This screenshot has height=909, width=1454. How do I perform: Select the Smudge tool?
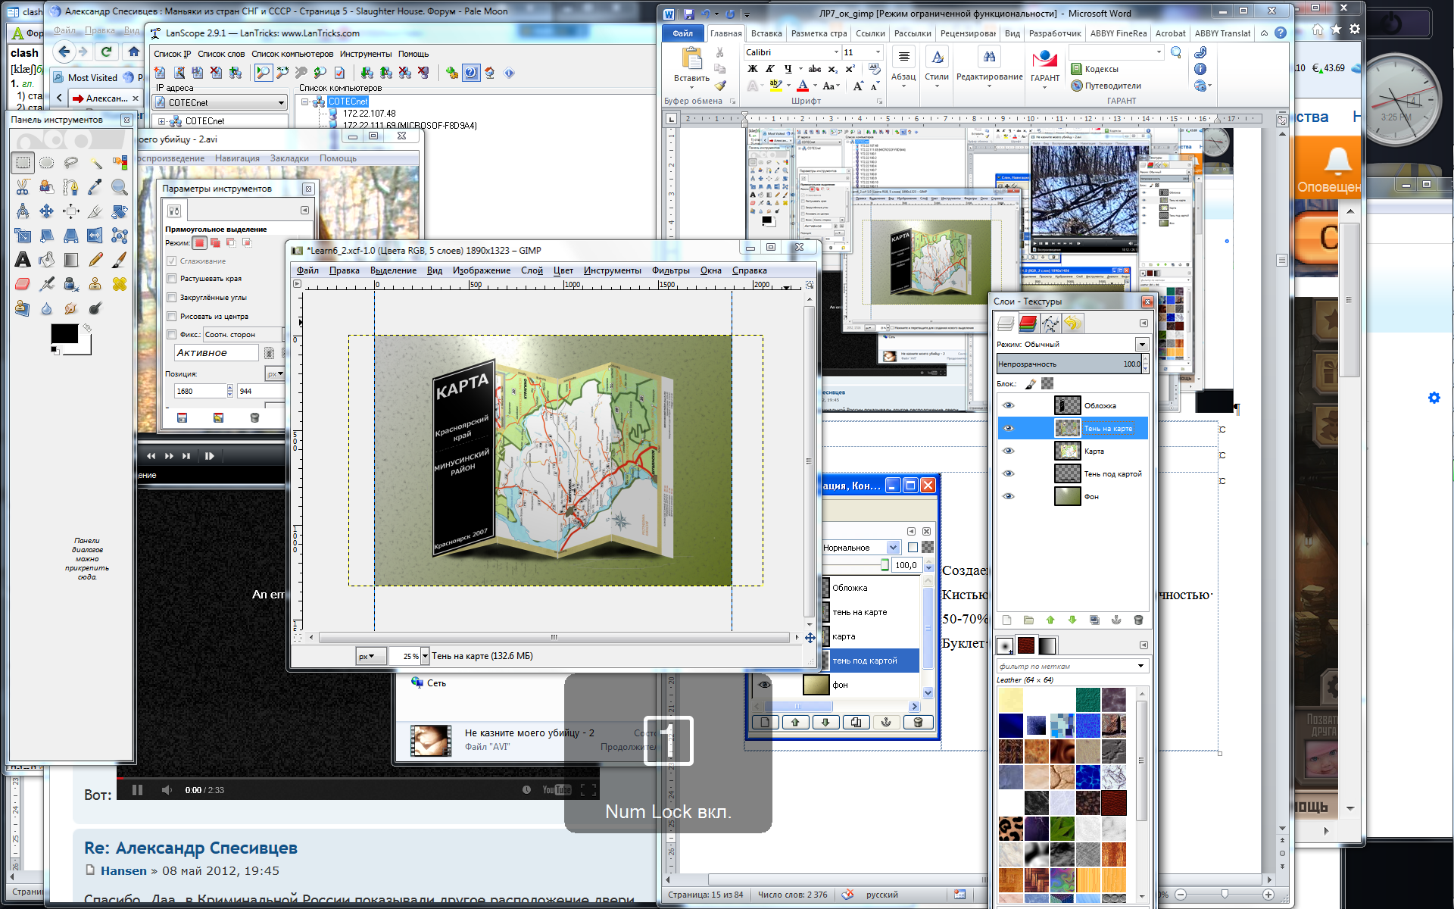(71, 308)
